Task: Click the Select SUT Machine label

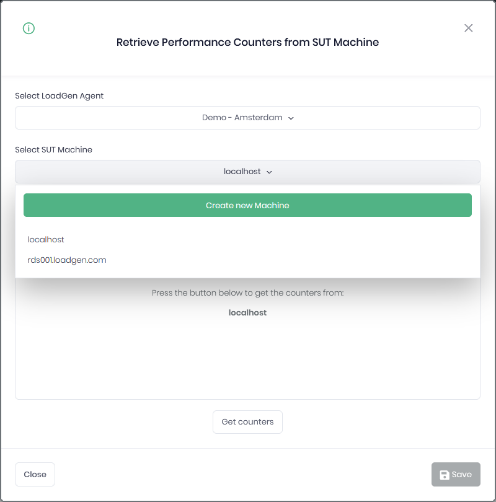Action: pos(54,150)
